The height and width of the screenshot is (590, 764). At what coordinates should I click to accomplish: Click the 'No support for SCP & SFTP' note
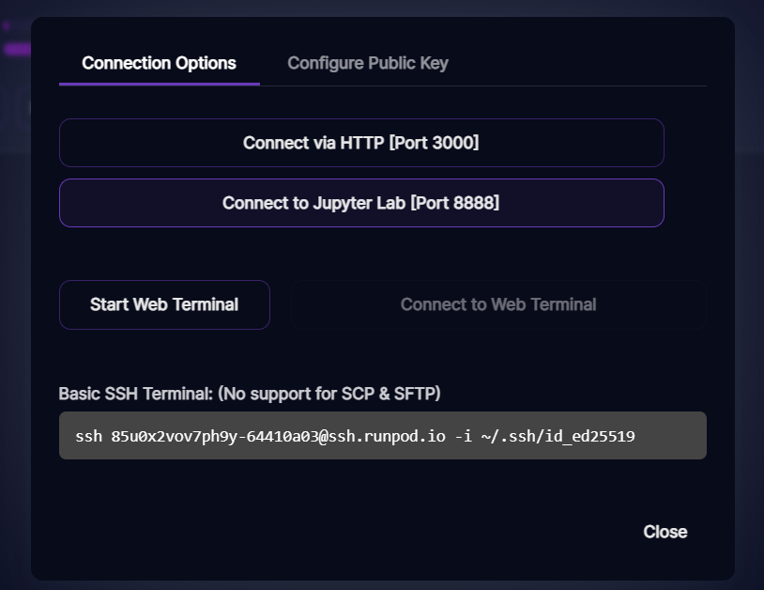[x=329, y=393]
